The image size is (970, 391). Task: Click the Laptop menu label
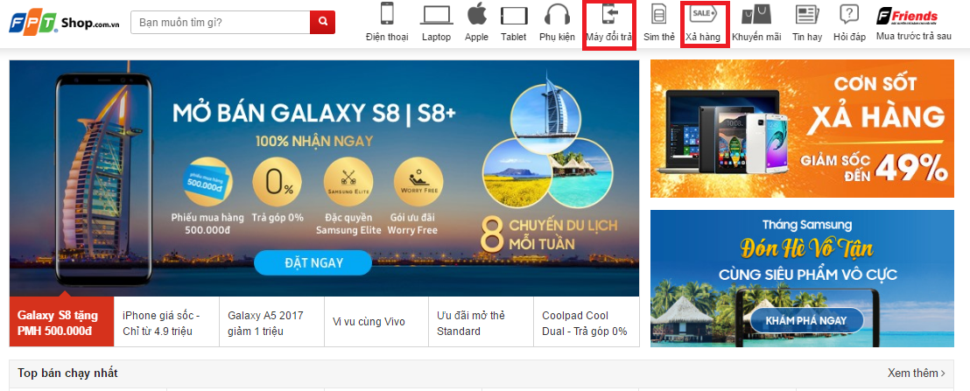point(437,37)
